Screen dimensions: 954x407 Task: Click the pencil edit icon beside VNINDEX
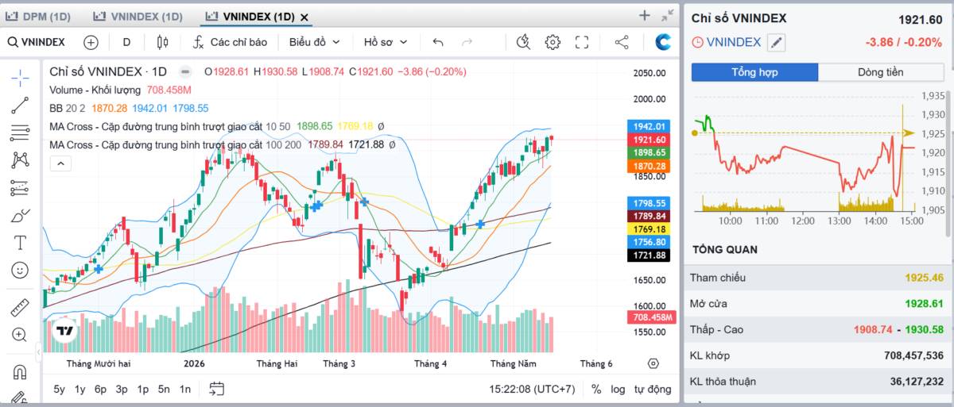(x=776, y=43)
